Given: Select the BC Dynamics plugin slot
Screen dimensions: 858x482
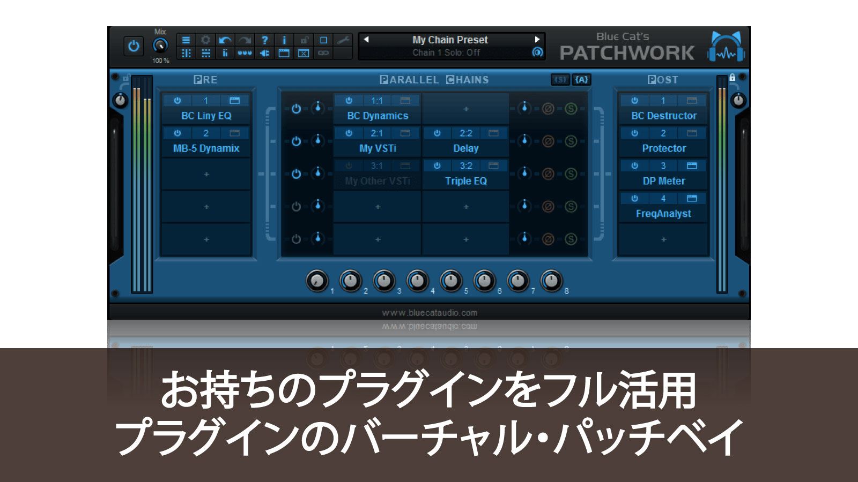Looking at the screenshot, I should click(378, 116).
